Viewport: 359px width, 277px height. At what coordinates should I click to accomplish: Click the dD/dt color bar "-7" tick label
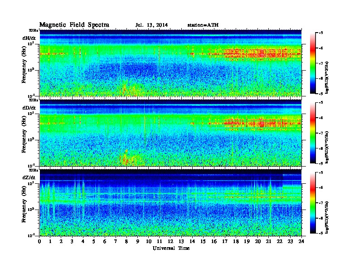coord(321,133)
